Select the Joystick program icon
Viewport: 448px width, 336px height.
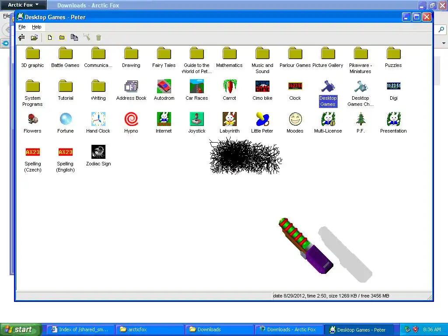coord(197,119)
